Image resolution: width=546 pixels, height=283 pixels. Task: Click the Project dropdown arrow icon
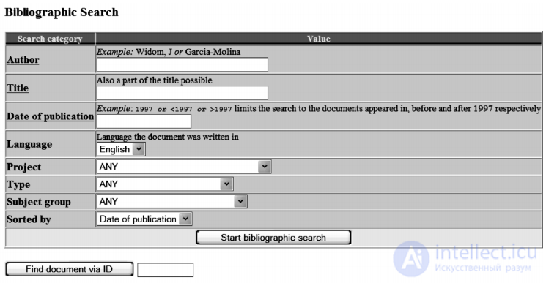pos(265,167)
